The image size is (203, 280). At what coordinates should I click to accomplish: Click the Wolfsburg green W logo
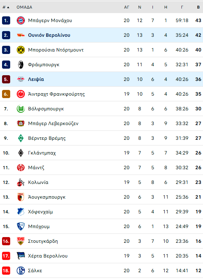[21, 109]
